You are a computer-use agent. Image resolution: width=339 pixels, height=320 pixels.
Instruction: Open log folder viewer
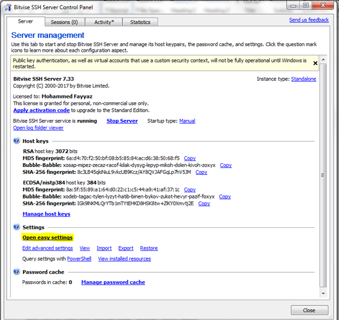coord(38,128)
